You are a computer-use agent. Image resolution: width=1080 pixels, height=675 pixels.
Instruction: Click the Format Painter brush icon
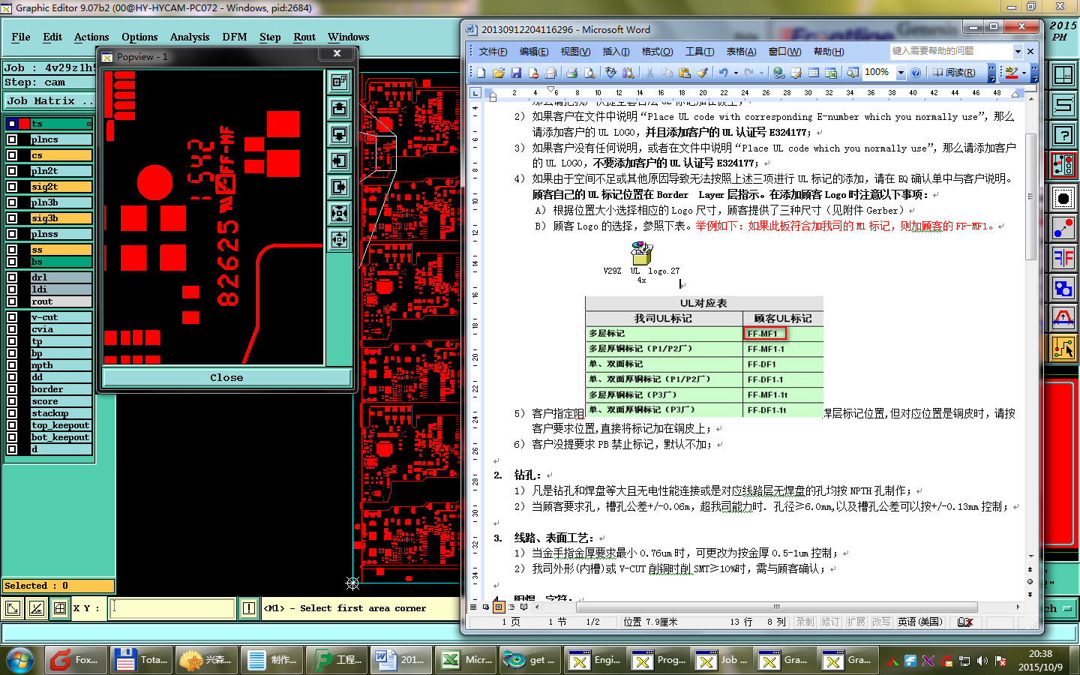pos(702,73)
